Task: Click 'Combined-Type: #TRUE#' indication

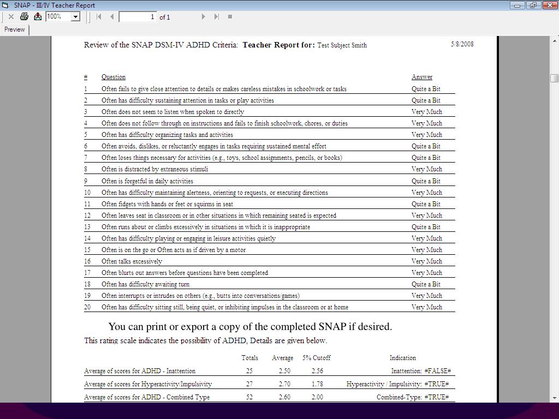Action: [413, 397]
